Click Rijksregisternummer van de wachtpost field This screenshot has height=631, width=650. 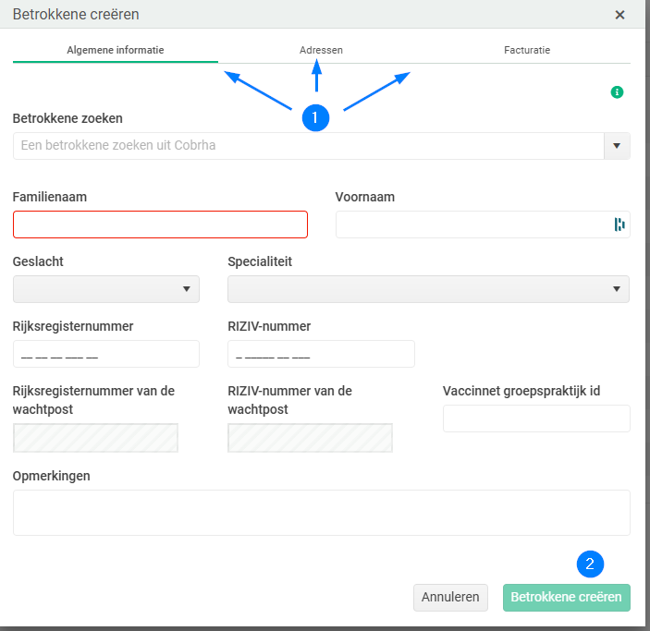point(95,438)
